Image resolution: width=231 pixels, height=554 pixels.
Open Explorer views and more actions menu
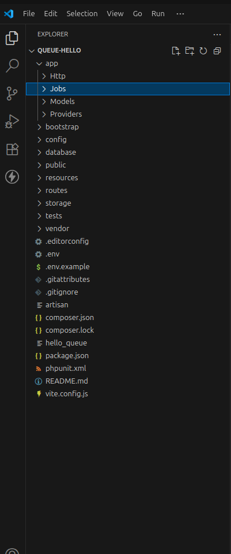coord(217,35)
